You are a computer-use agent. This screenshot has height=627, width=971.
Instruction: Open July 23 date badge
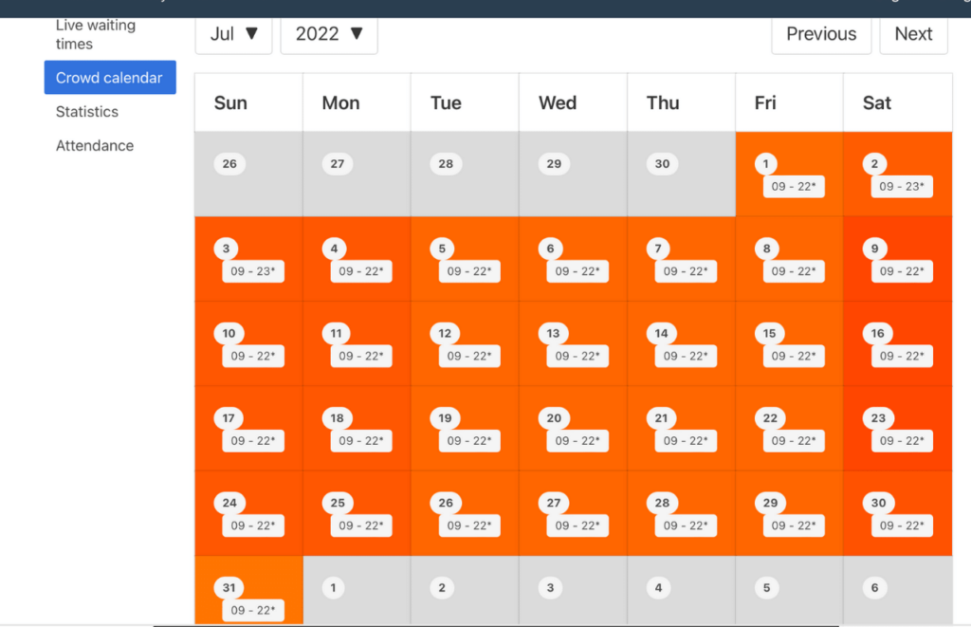click(x=878, y=418)
